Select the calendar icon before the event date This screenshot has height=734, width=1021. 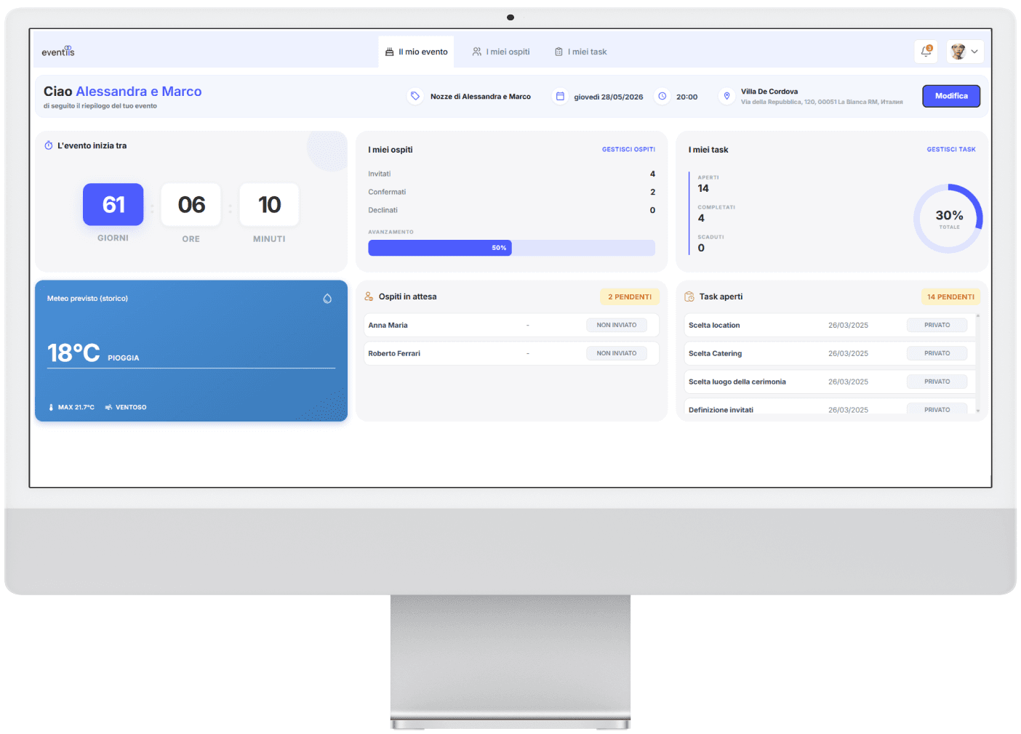click(560, 95)
